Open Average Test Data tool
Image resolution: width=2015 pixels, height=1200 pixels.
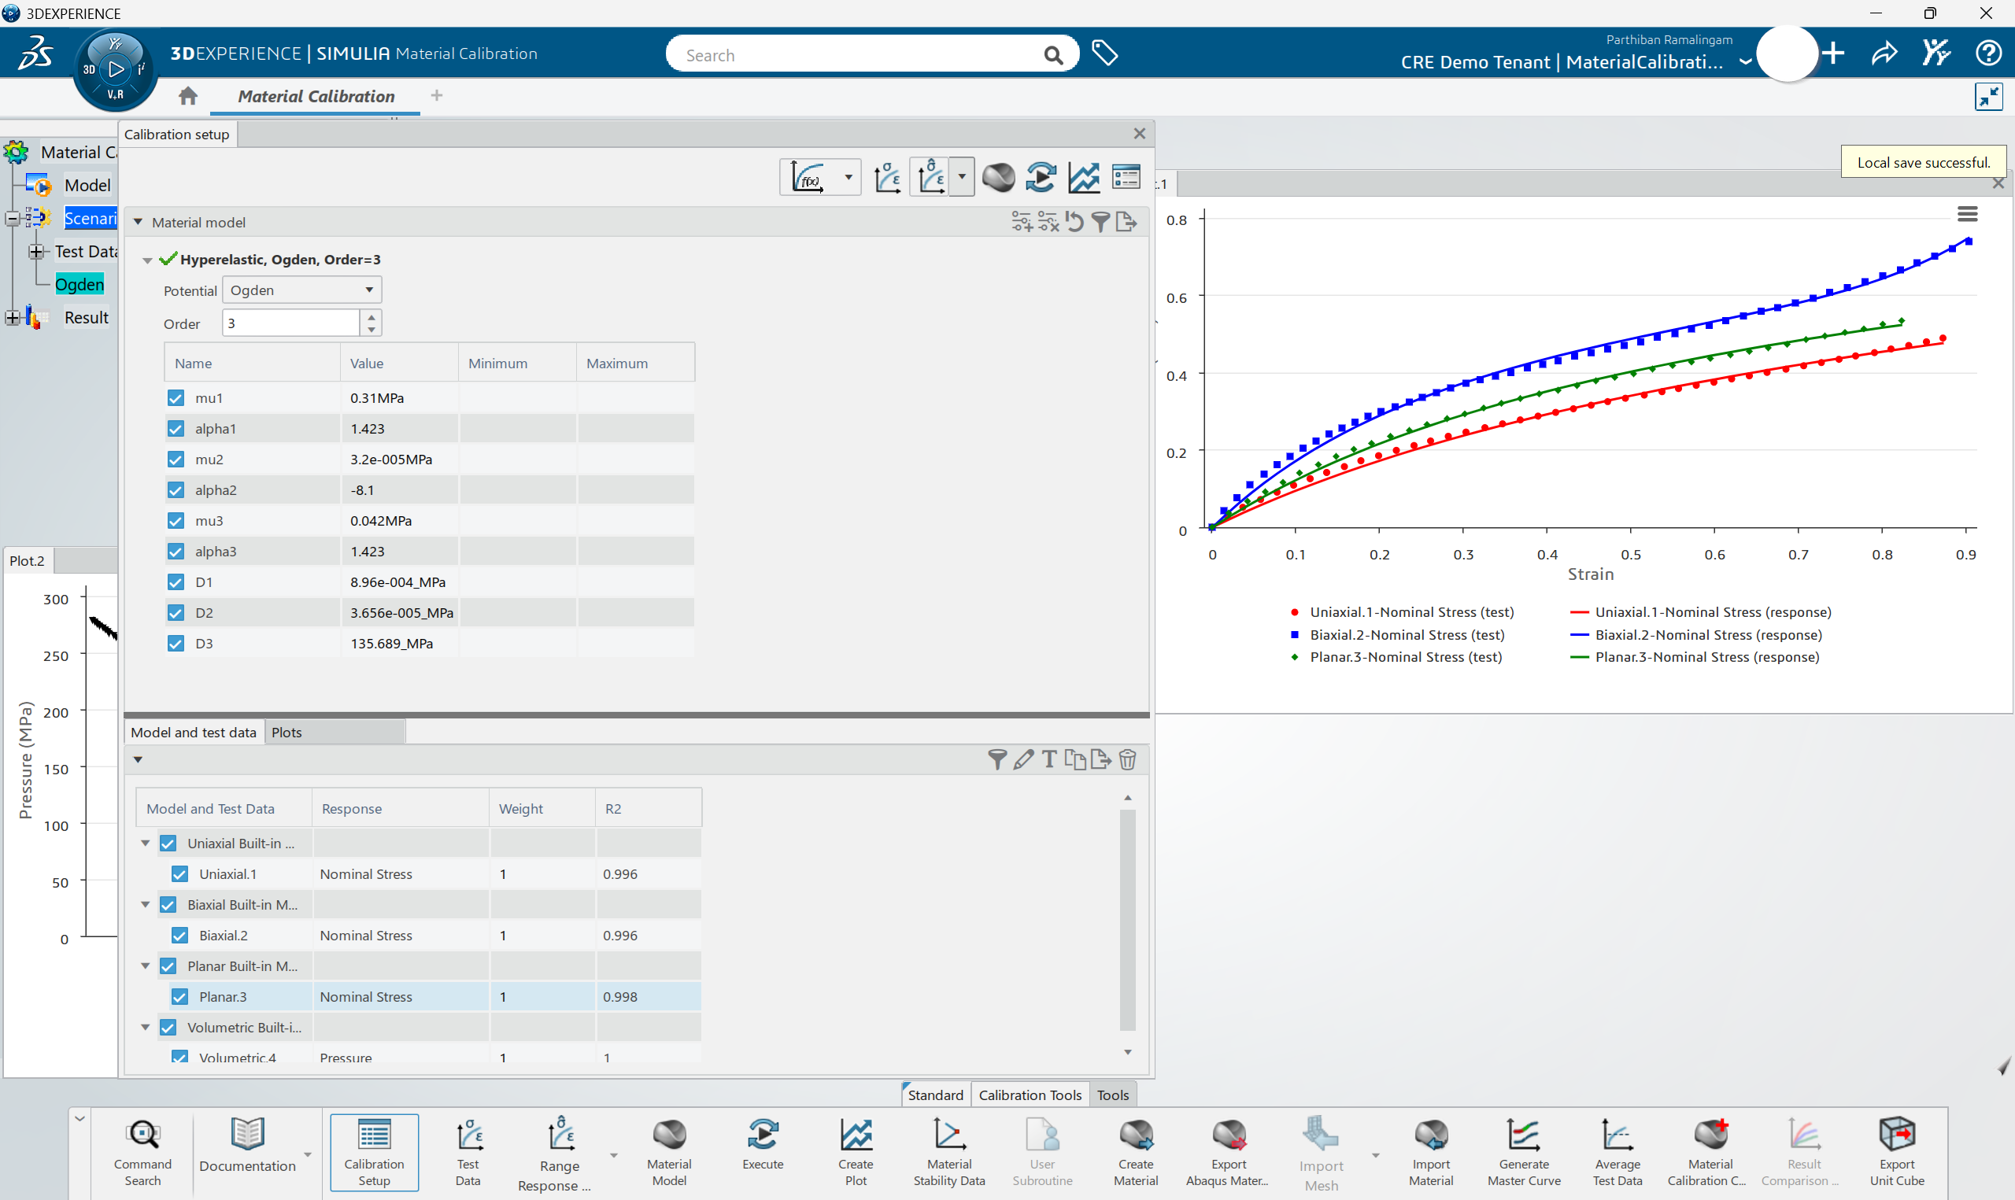click(x=1618, y=1150)
